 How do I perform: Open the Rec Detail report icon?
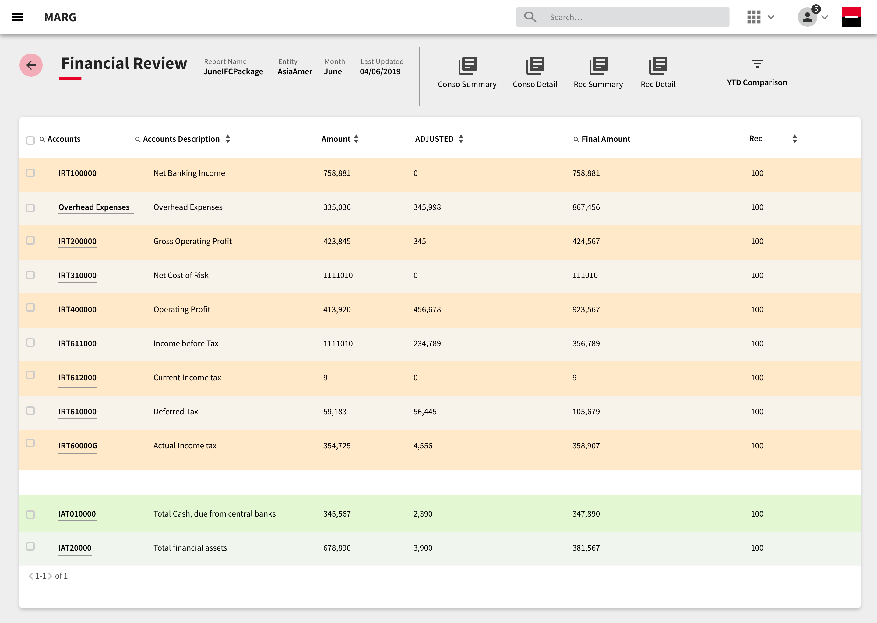coord(658,66)
